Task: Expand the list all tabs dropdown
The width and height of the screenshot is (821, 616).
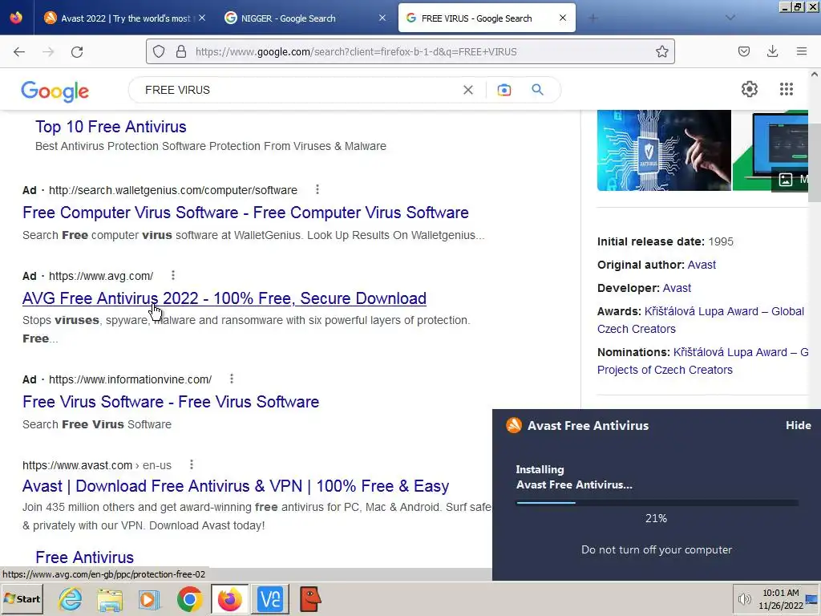Action: 730,18
